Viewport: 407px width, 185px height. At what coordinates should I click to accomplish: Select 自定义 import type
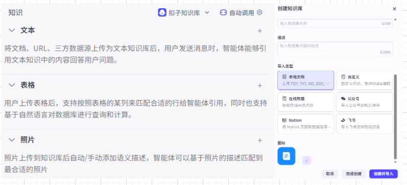(x=365, y=80)
